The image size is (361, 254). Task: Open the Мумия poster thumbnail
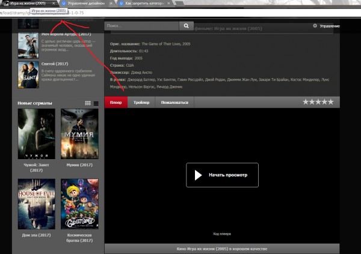[x=79, y=134]
